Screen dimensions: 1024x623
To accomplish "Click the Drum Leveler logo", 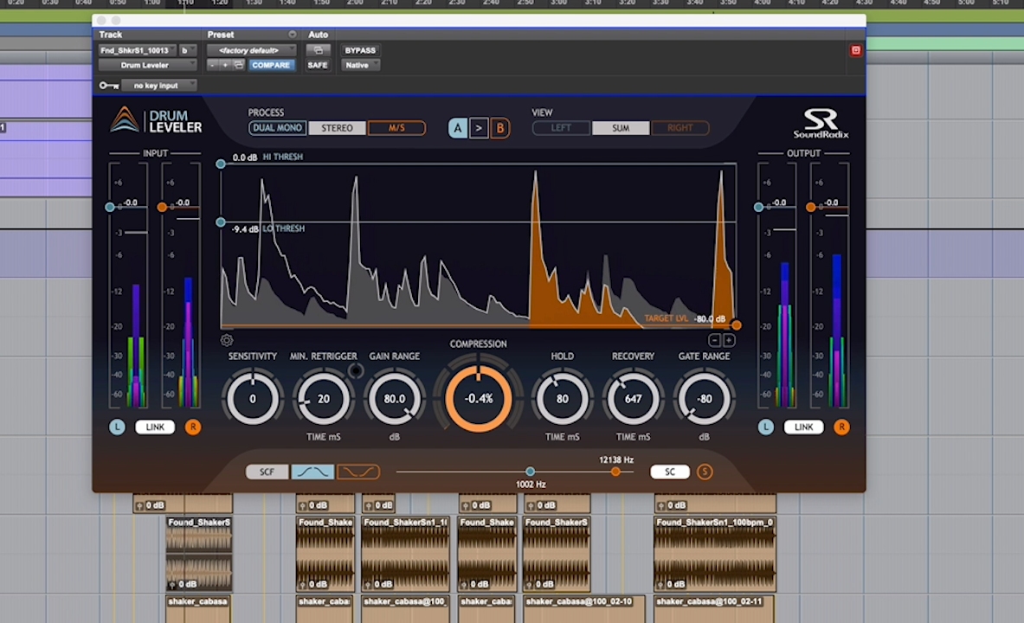I will pos(156,121).
